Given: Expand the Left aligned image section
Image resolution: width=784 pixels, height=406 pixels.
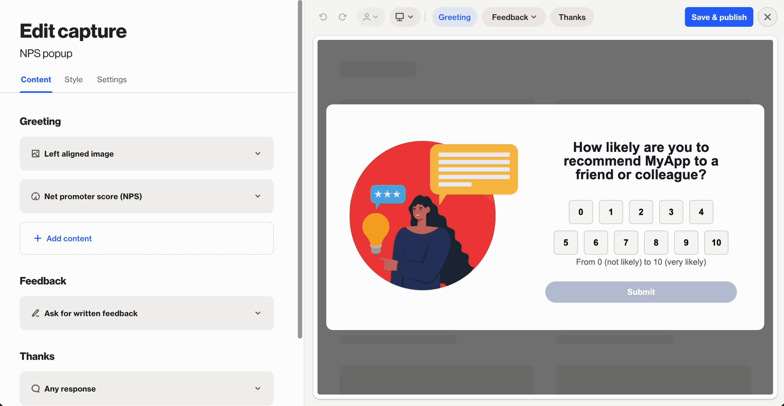Looking at the screenshot, I should point(257,154).
